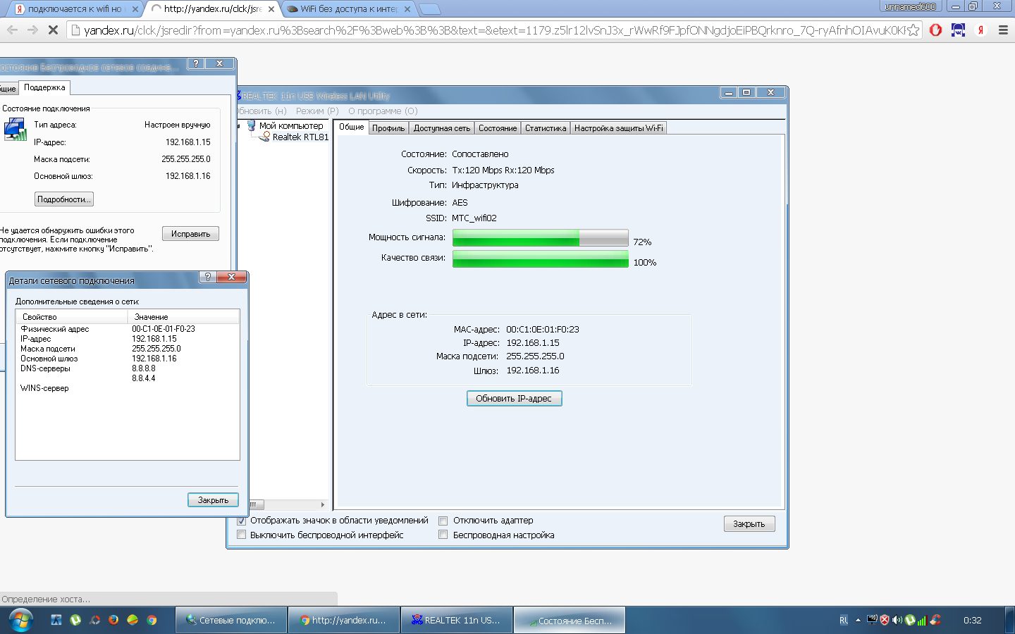
Task: Click the 'Подробности...' button
Action: coord(64,199)
